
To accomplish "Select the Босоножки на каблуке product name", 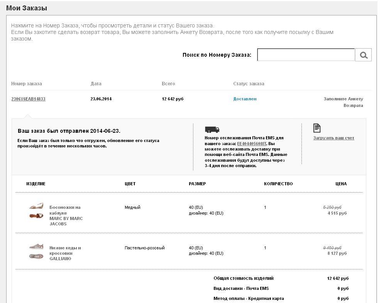I will [65, 210].
